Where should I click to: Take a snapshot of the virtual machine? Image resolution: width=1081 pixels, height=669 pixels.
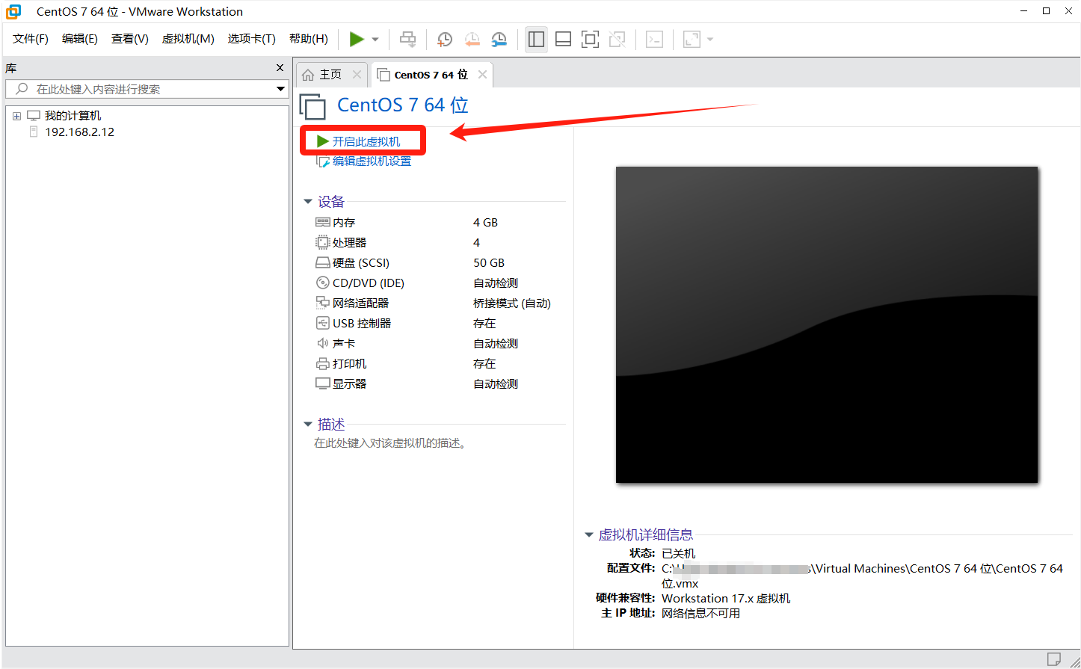click(x=445, y=40)
